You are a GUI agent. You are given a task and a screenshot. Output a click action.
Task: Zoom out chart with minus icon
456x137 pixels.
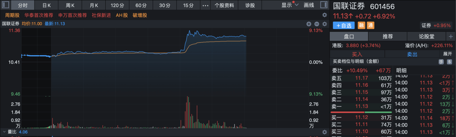(316, 24)
